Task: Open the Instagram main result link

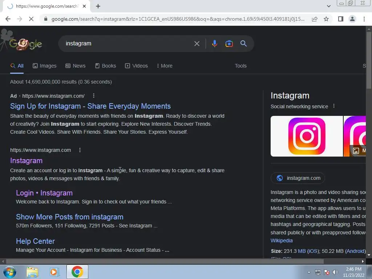Action: 26,161
